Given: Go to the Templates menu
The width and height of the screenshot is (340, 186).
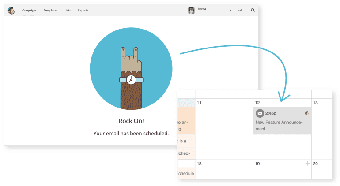Looking at the screenshot, I should tap(51, 10).
